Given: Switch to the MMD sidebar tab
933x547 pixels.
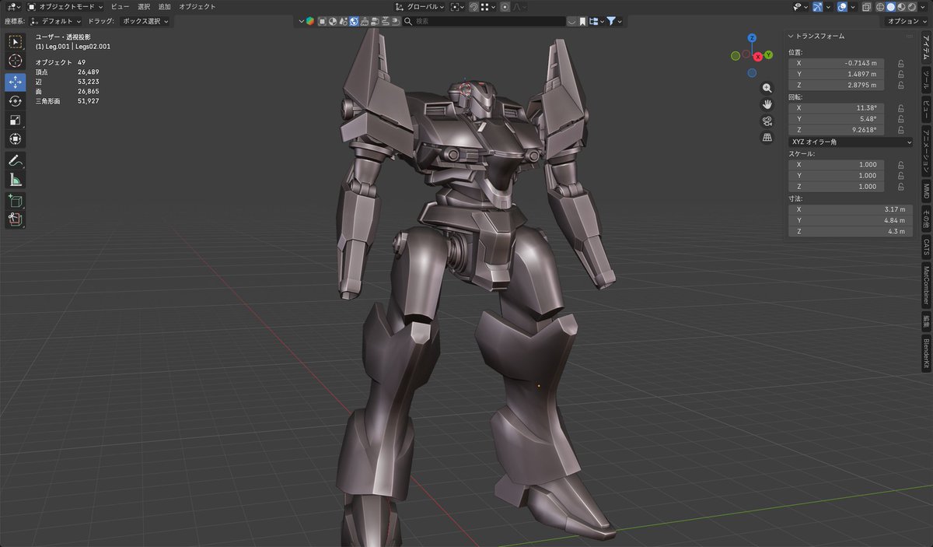Looking at the screenshot, I should coord(926,191).
